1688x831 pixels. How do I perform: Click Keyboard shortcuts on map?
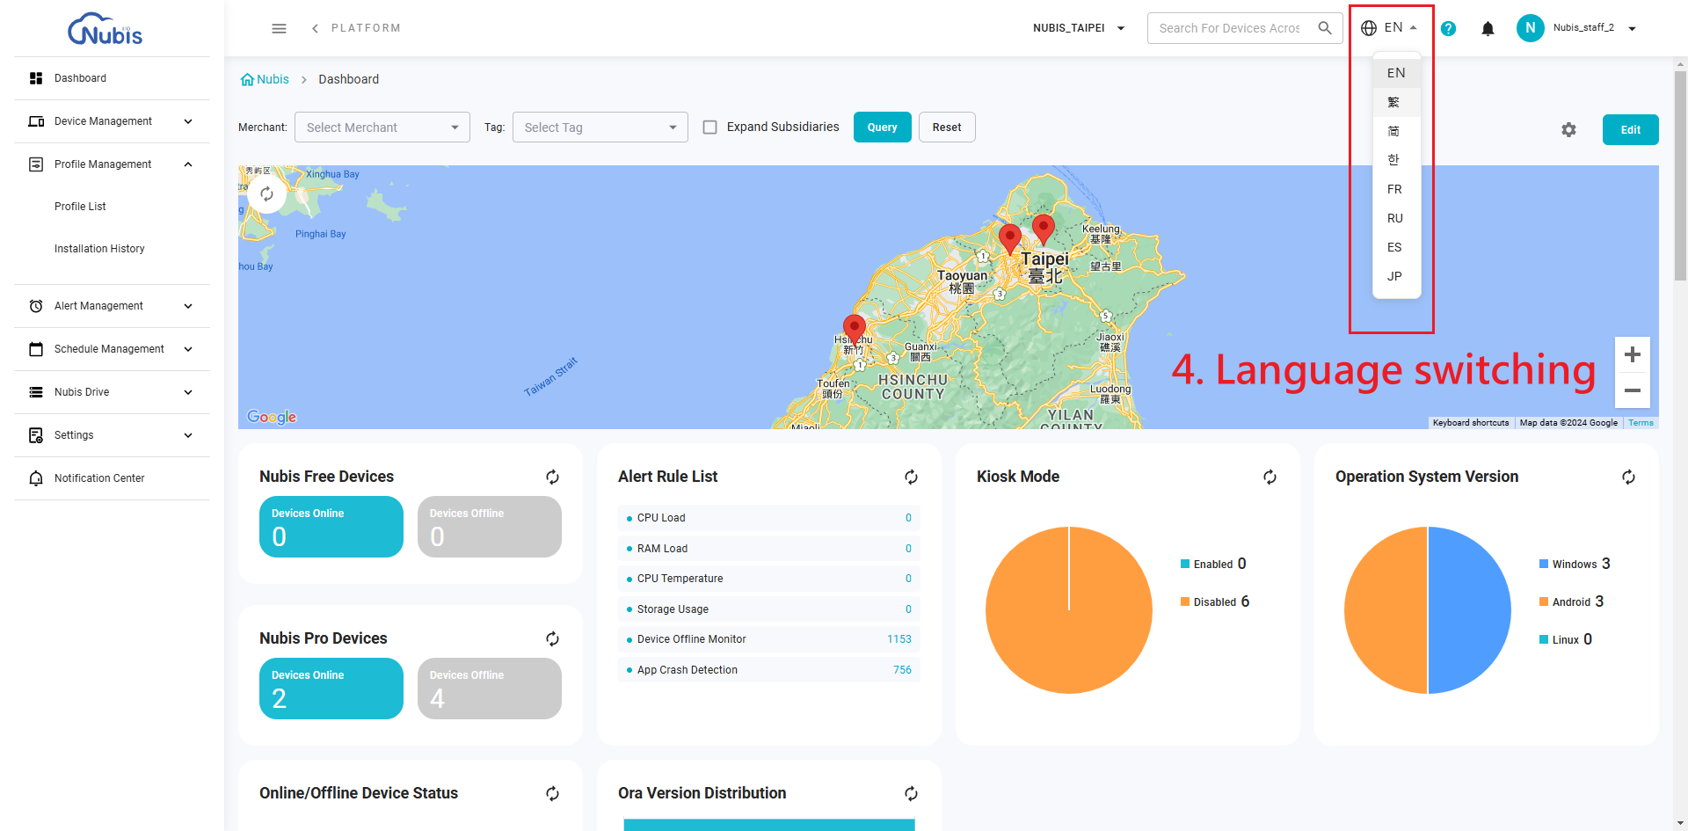(x=1471, y=423)
